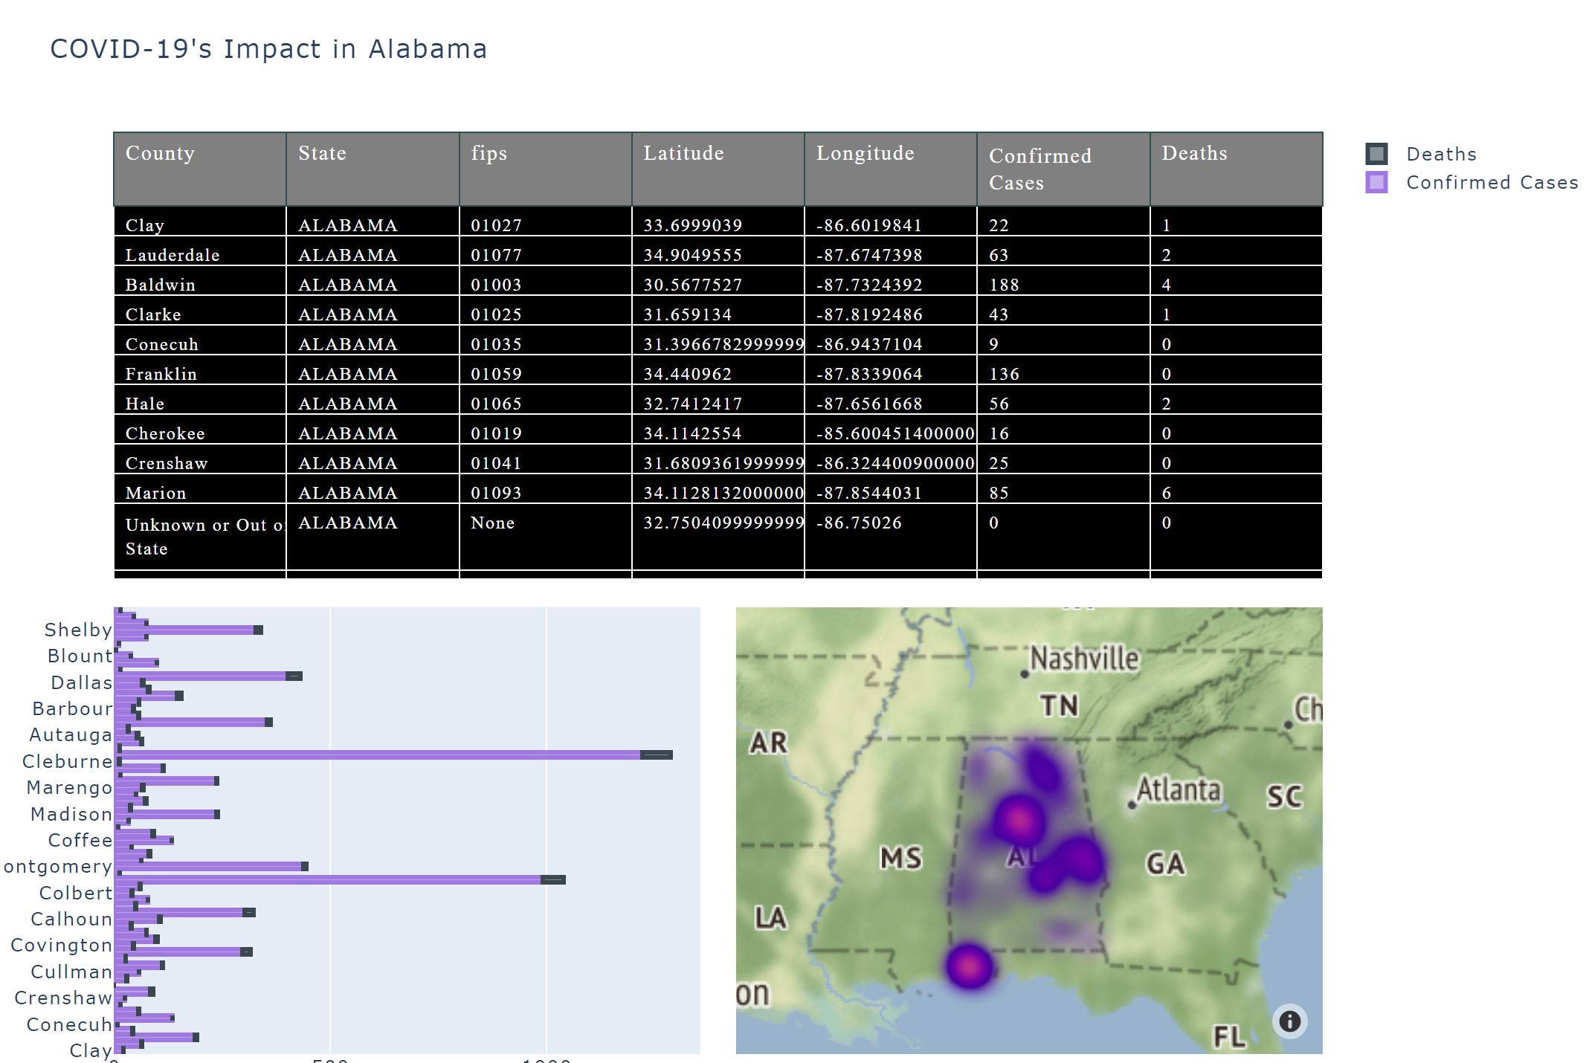This screenshot has width=1586, height=1063.
Task: Select the Marion county cell
Action: pos(200,489)
